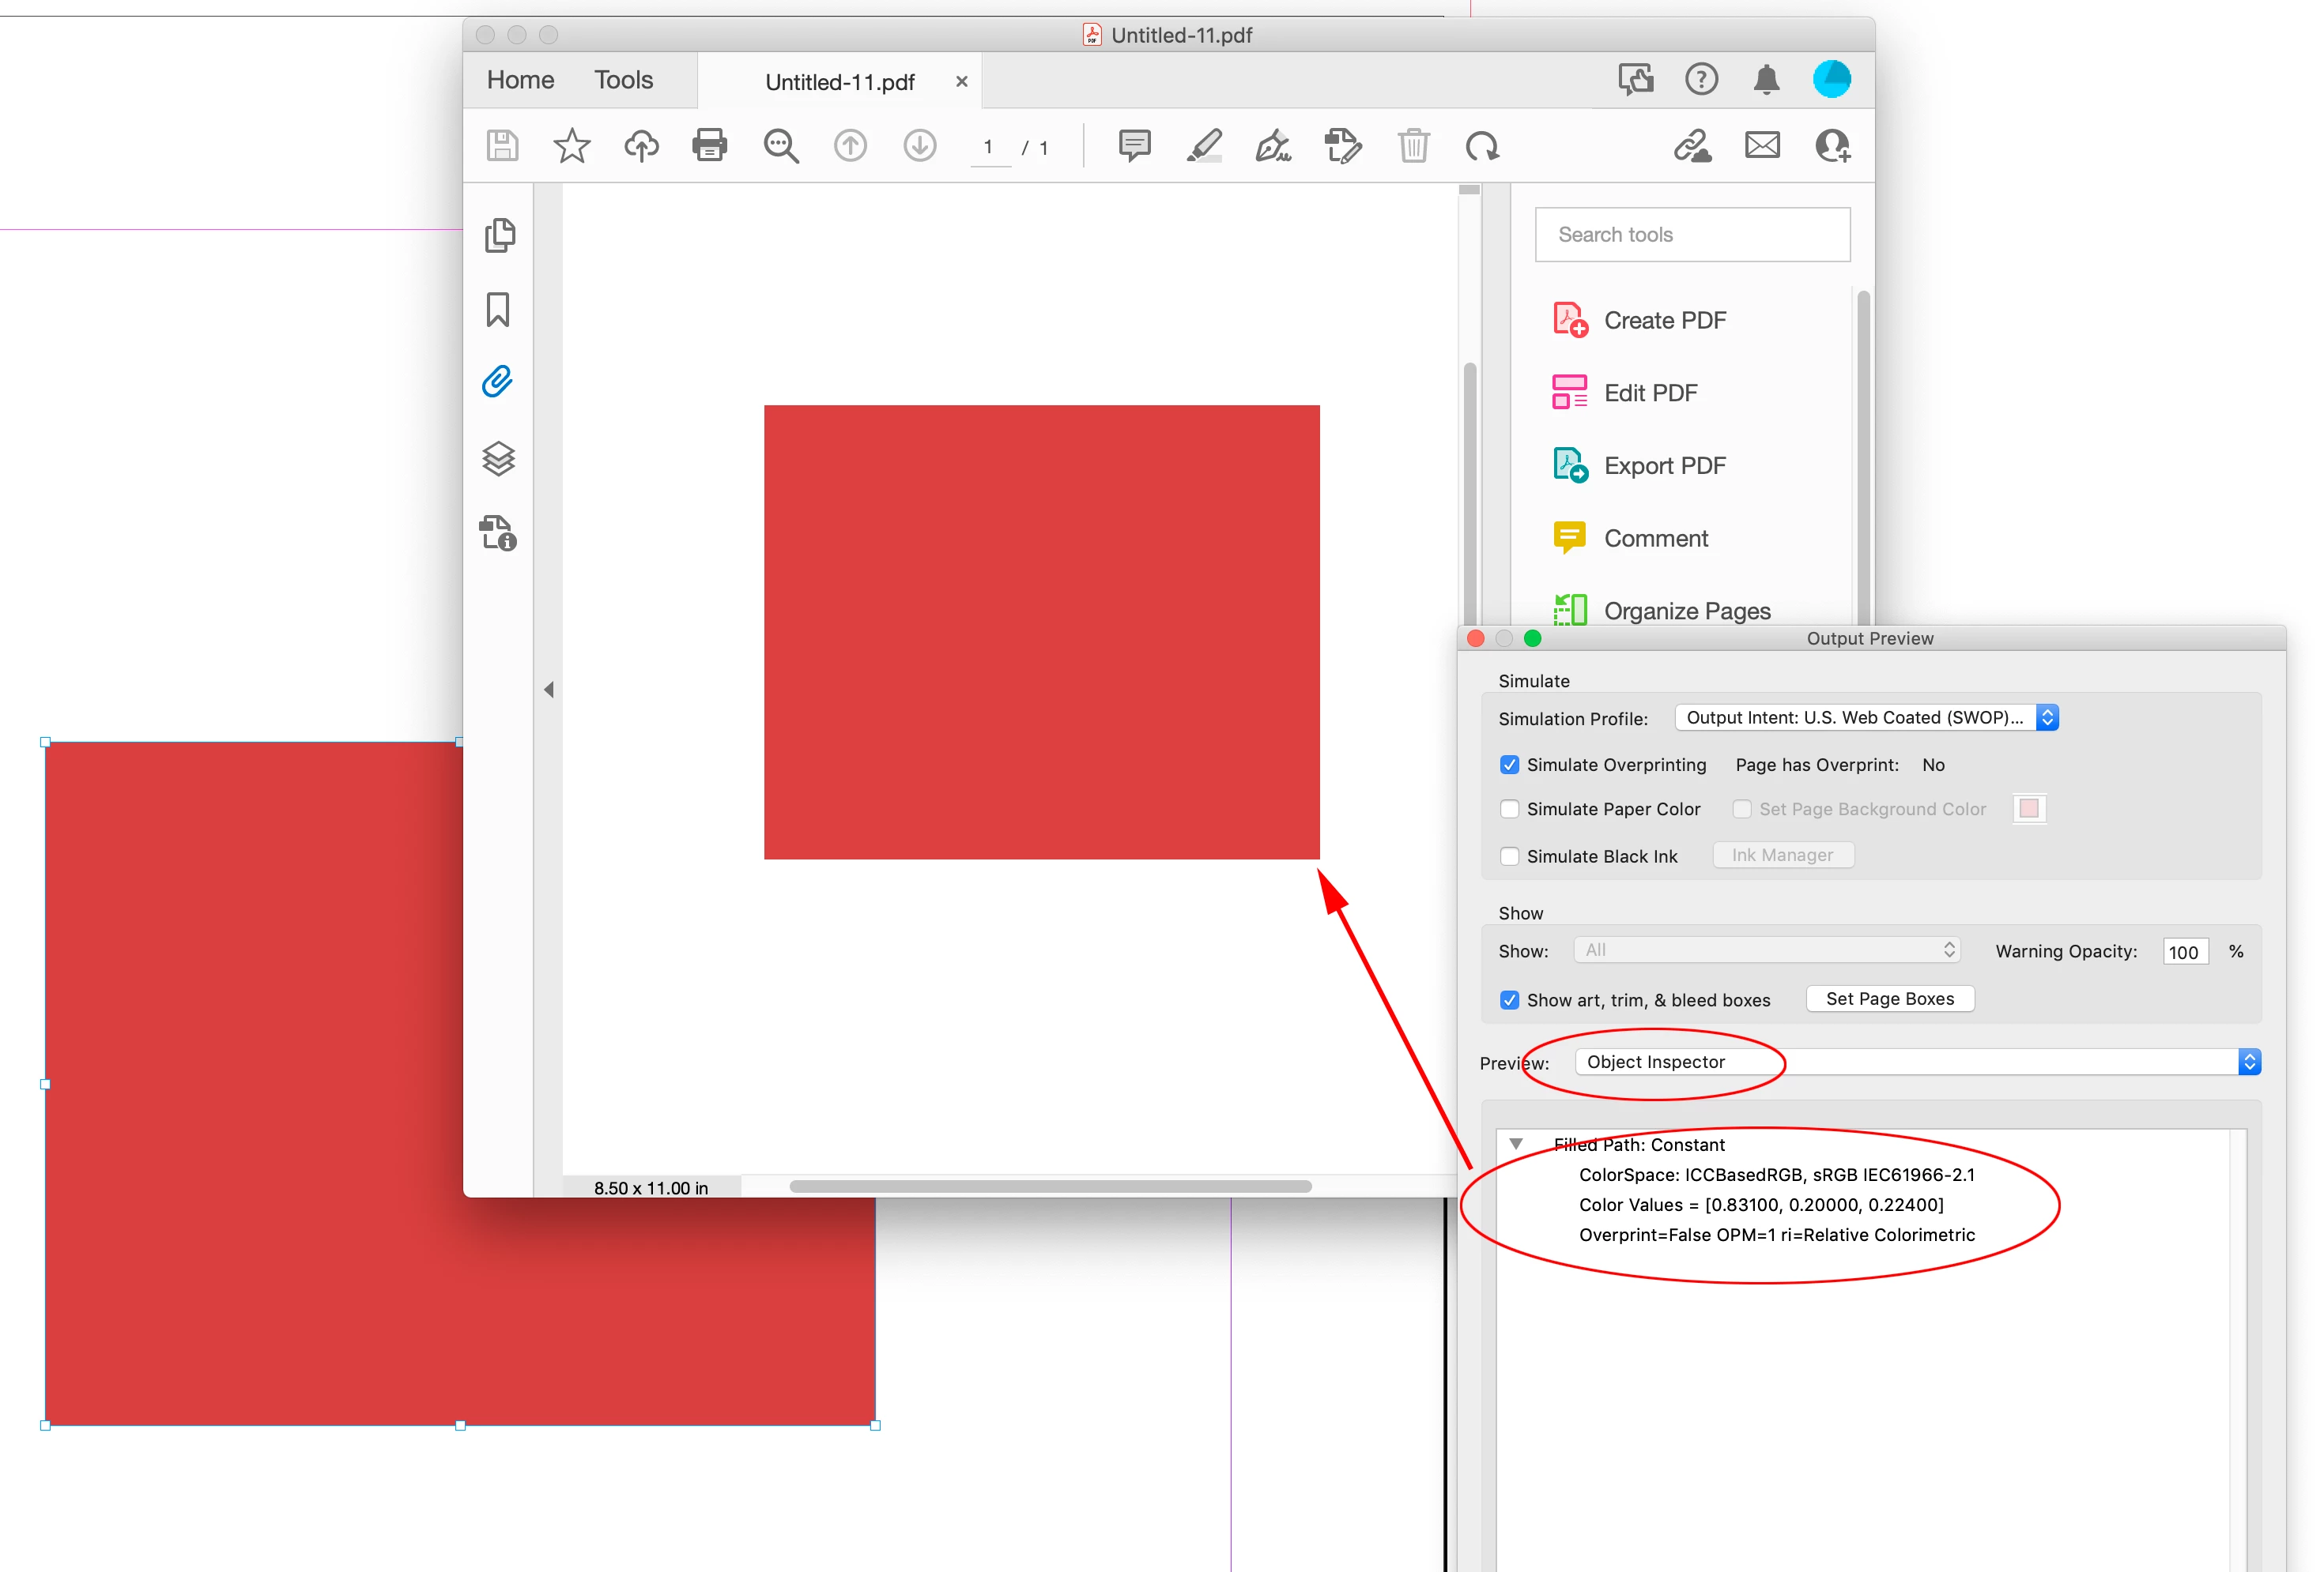
Task: Open the Layers side panel
Action: [498, 459]
